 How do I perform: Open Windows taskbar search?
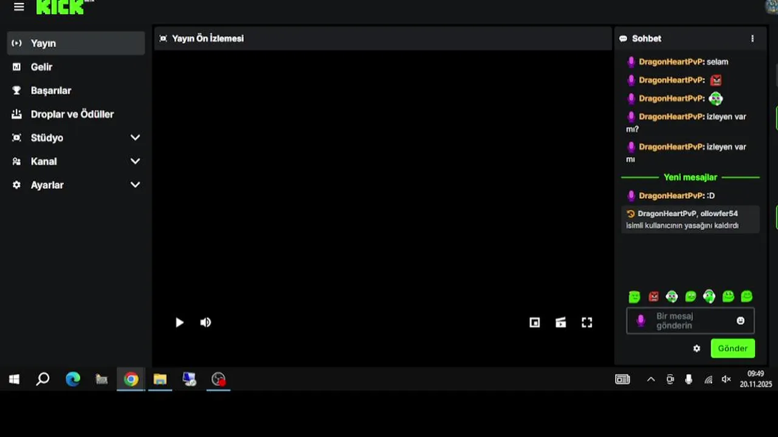43,379
